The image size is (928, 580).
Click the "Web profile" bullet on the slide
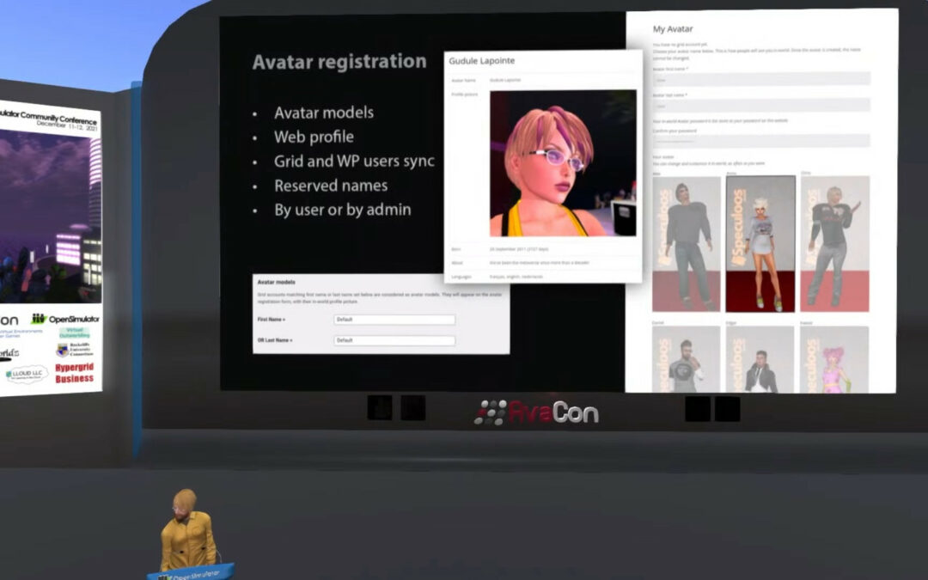point(314,137)
